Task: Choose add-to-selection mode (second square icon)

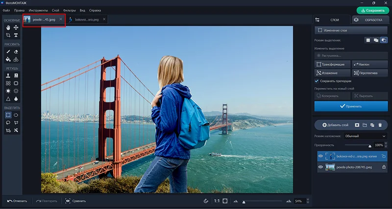Action: tap(376, 40)
